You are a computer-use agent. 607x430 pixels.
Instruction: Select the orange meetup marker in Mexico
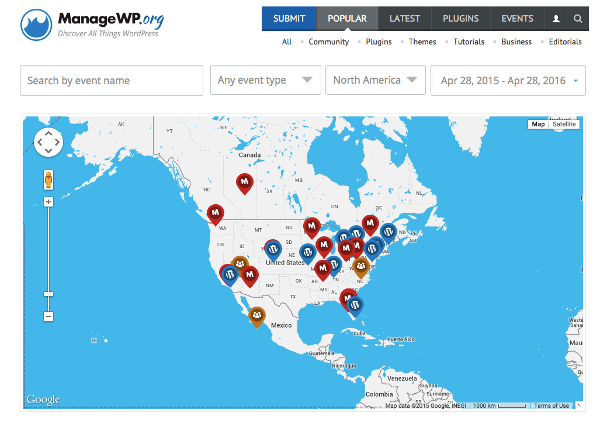[256, 315]
